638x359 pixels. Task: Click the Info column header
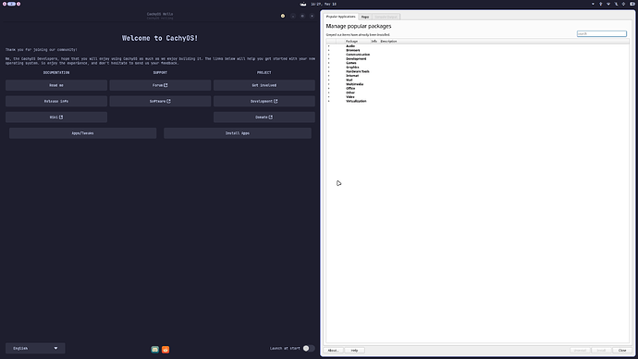pyautogui.click(x=374, y=41)
